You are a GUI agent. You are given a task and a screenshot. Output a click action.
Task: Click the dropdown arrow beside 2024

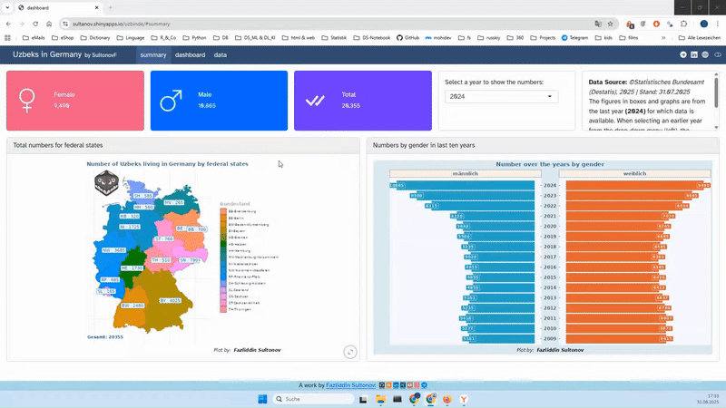coord(549,96)
